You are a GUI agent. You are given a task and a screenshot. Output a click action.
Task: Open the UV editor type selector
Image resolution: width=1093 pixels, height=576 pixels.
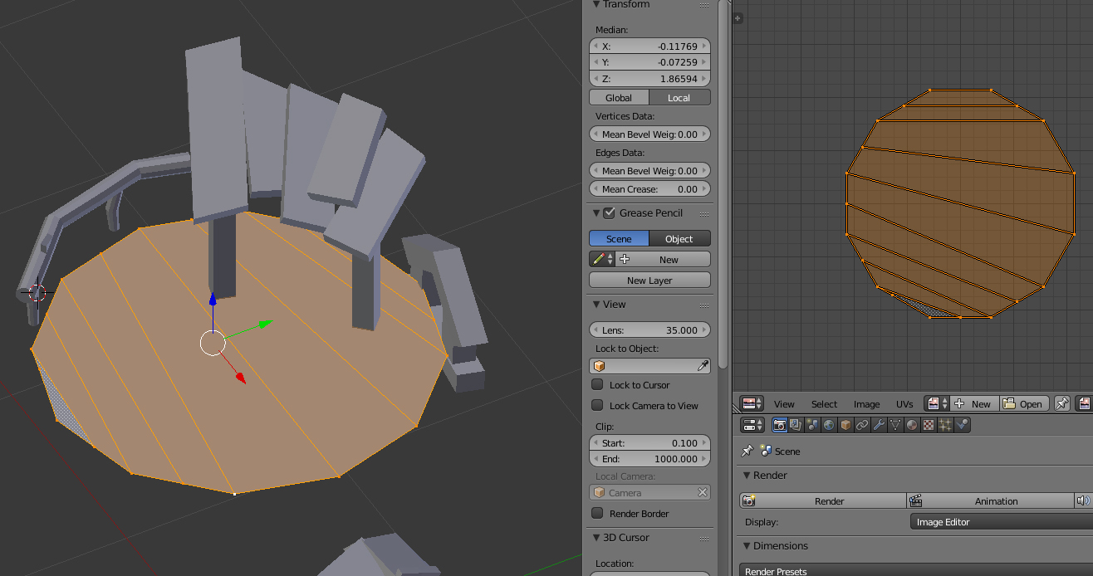point(752,403)
